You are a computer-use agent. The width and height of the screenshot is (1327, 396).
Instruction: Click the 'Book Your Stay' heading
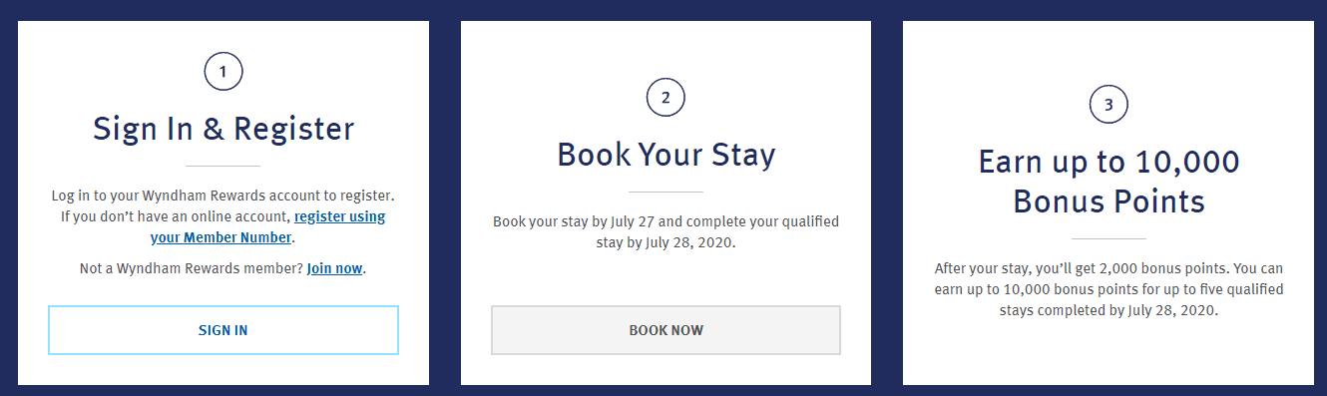click(665, 155)
